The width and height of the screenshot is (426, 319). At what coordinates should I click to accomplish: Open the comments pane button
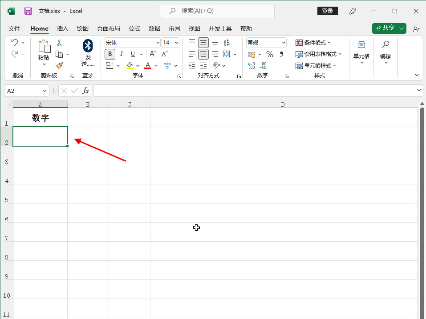point(417,28)
